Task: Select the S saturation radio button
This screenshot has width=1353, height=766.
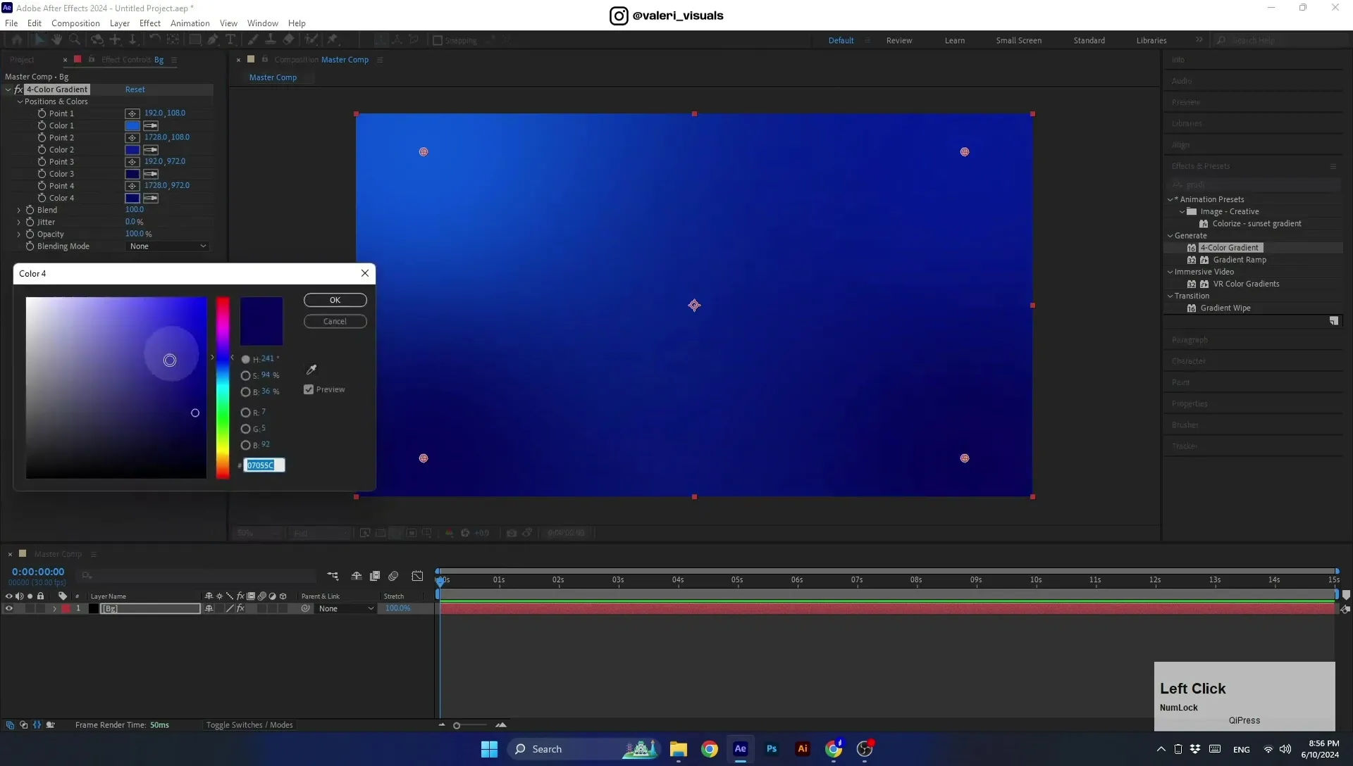Action: [x=245, y=376]
